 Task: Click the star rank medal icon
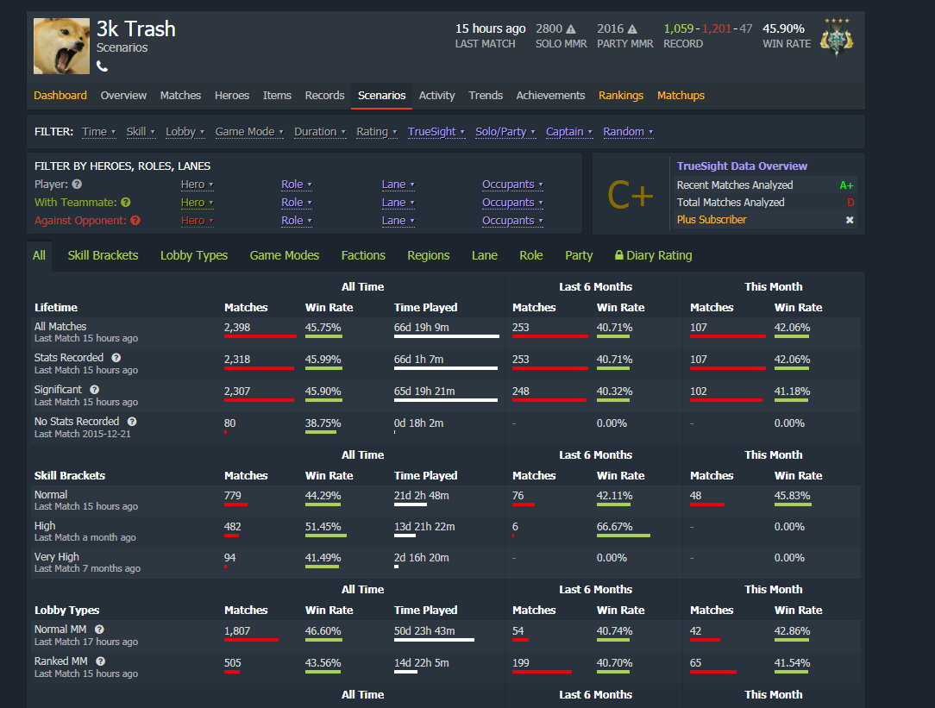click(837, 37)
